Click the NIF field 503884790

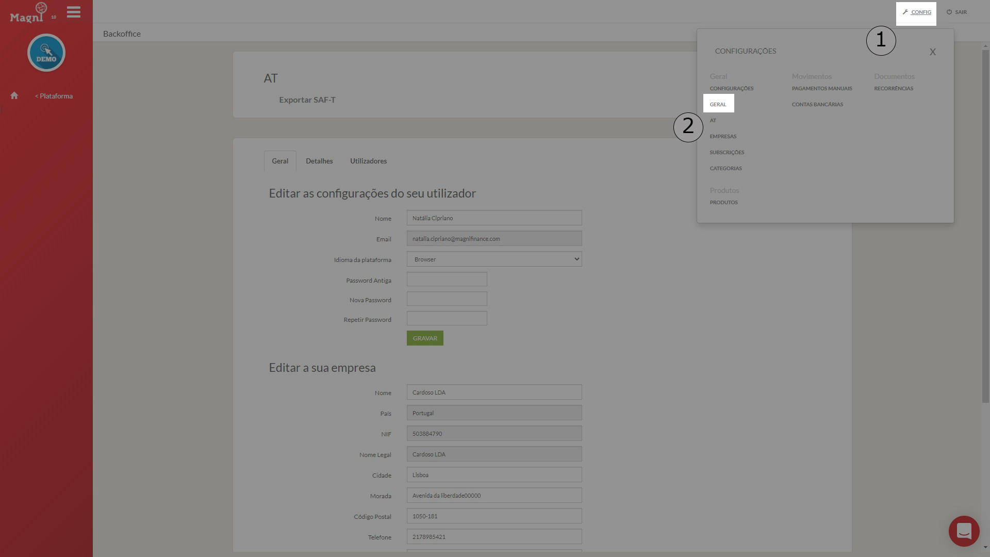point(494,434)
